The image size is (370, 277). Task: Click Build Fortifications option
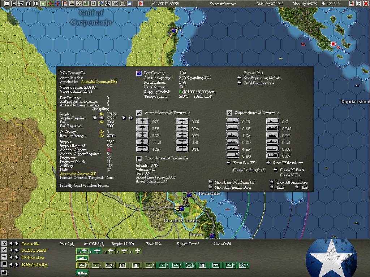coord(259,83)
